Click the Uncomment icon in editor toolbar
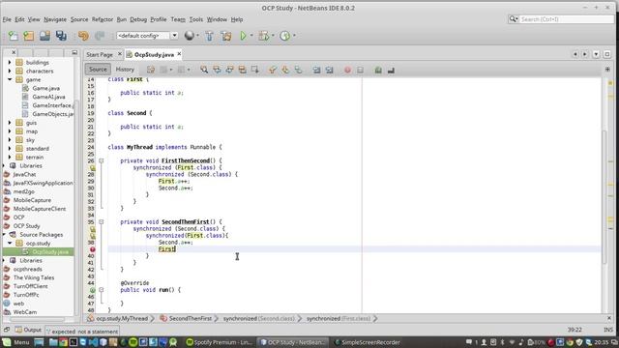The image size is (619, 348). coord(391,70)
